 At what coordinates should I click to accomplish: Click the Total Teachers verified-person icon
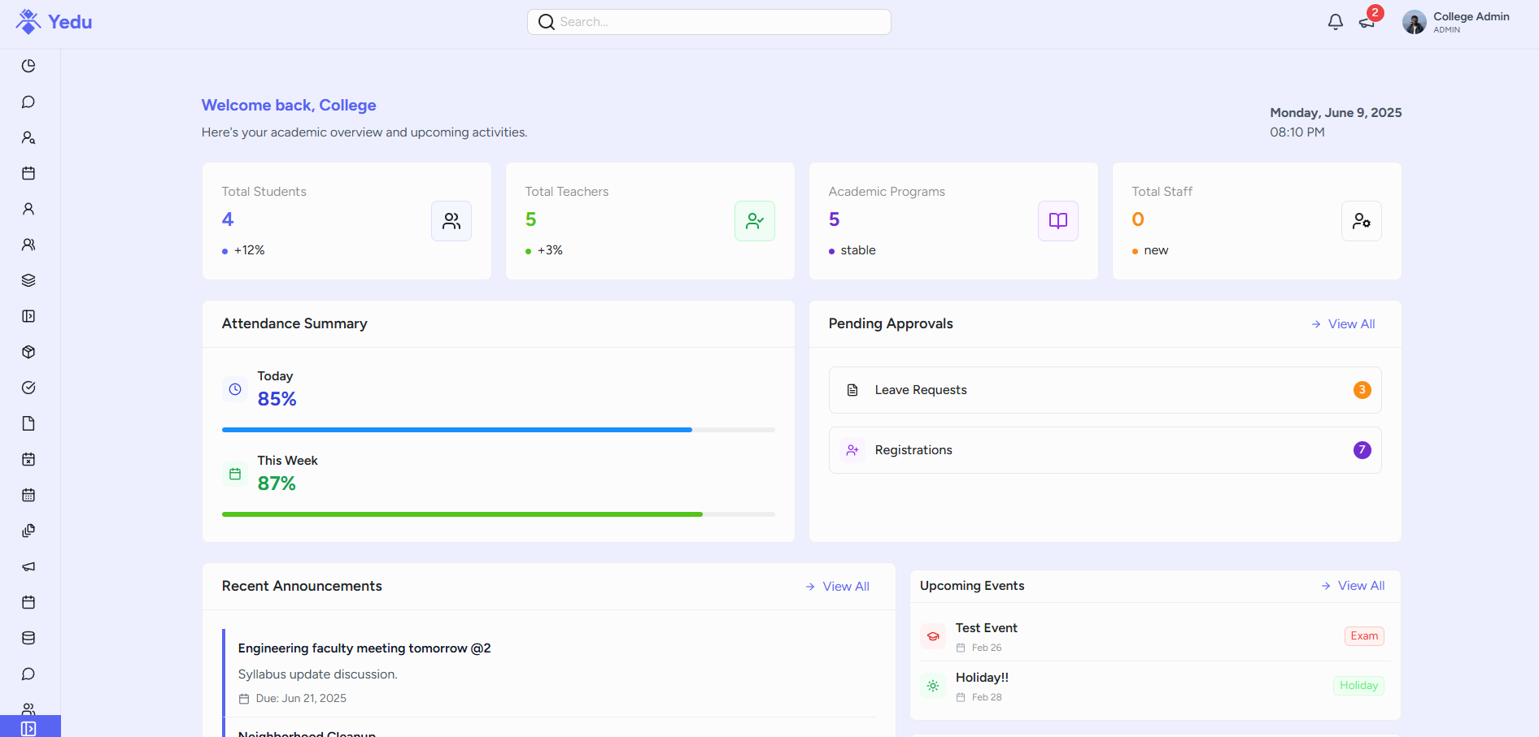pos(755,220)
